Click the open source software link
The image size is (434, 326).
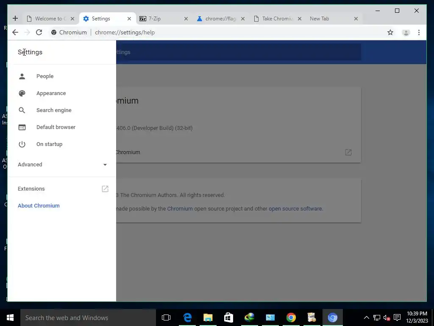point(295,208)
